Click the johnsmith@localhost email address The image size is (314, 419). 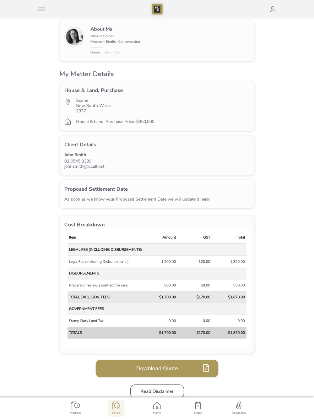[x=84, y=166]
